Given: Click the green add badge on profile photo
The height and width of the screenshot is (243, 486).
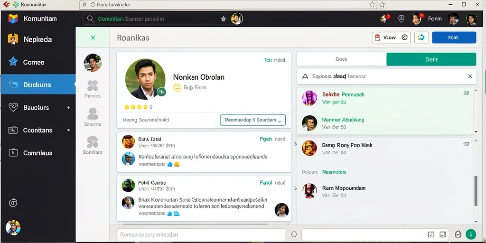Looking at the screenshot, I should [x=161, y=92].
